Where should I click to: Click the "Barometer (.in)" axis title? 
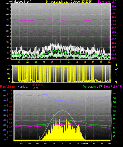click(x=107, y=2)
